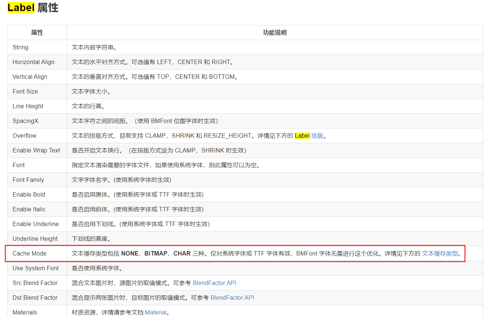Select the "Enable Underline" property name
Image resolution: width=499 pixels, height=317 pixels.
(x=36, y=224)
